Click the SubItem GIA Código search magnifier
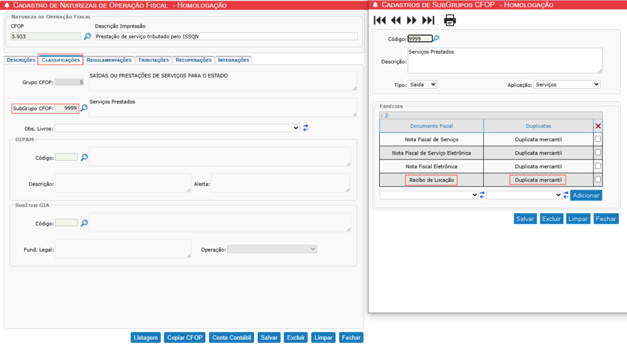This screenshot has height=346, width=627. (84, 223)
